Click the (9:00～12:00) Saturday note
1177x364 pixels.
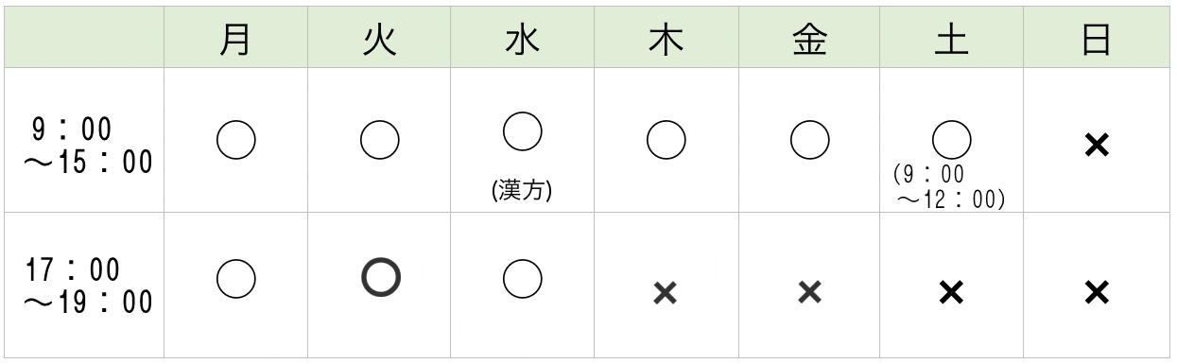948,188
